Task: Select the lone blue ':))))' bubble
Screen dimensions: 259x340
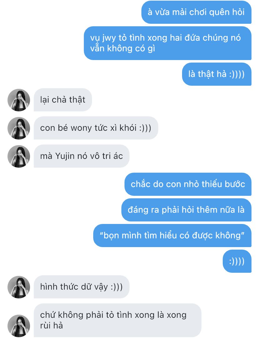Action: [237, 261]
